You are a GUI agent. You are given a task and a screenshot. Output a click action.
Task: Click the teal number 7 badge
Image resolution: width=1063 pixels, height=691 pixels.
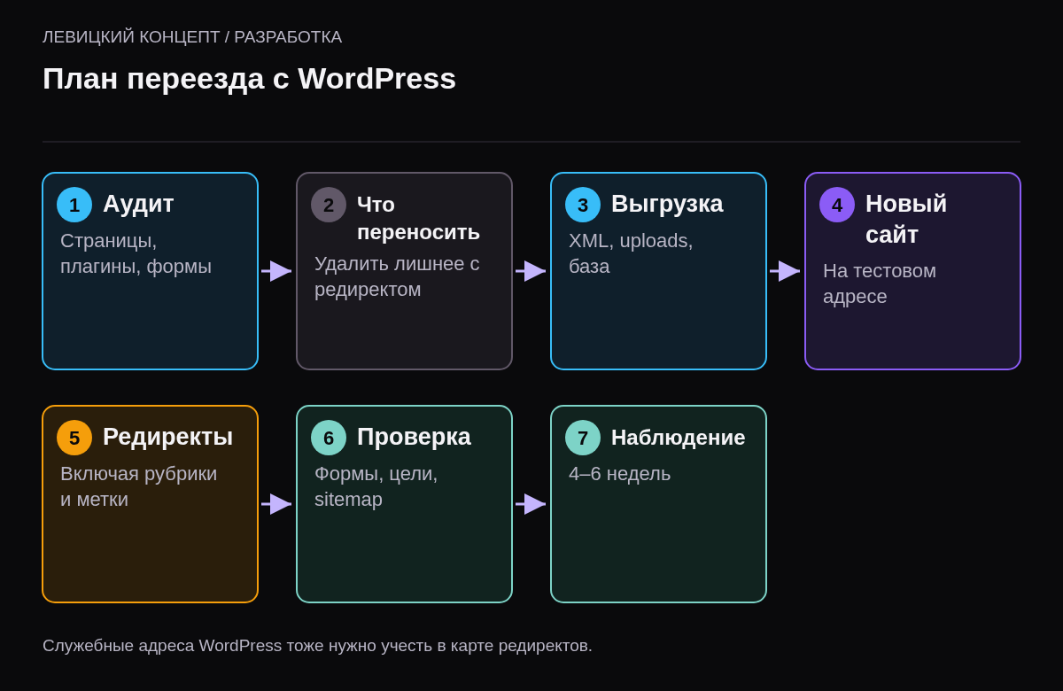tap(583, 438)
